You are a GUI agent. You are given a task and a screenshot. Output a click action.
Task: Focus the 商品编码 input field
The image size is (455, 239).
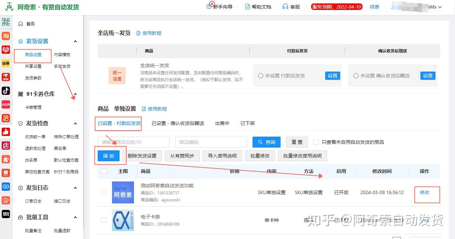click(211, 142)
